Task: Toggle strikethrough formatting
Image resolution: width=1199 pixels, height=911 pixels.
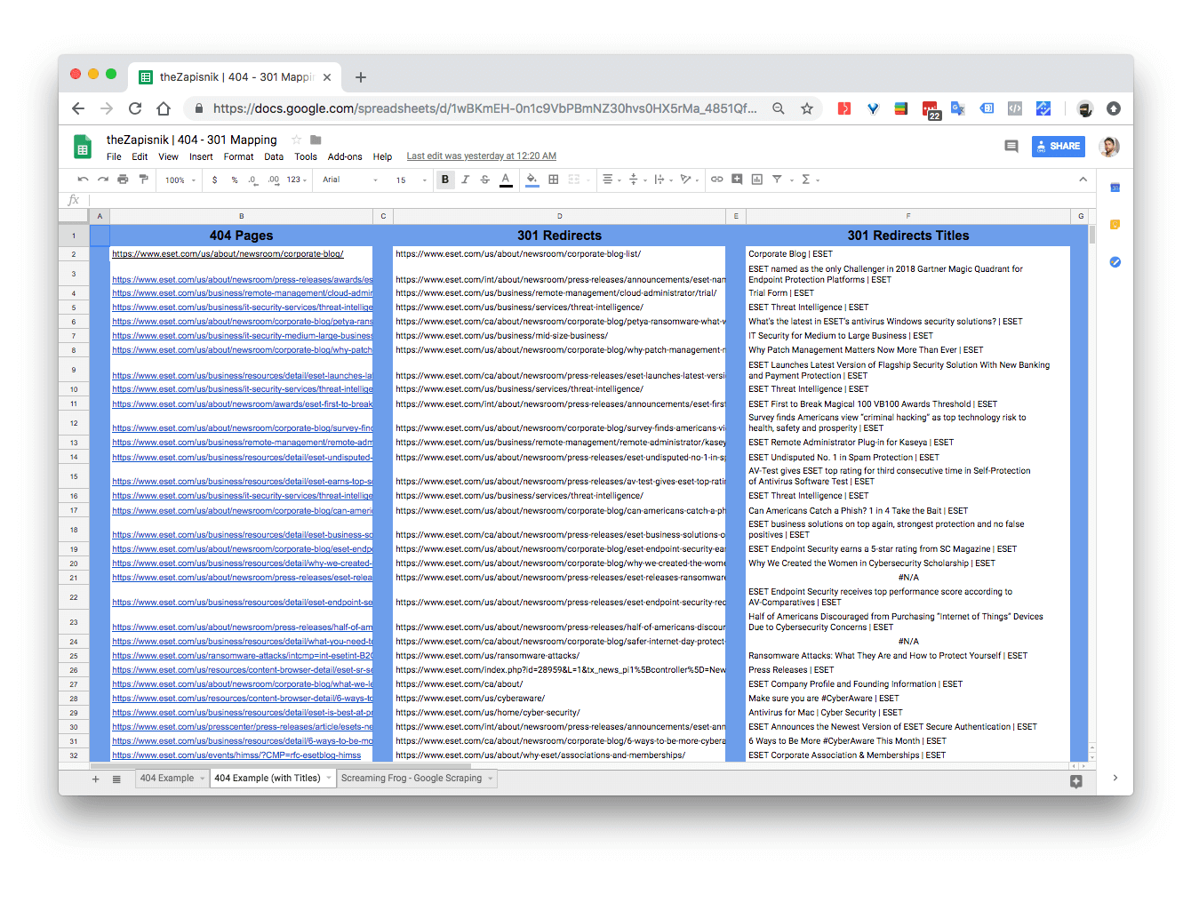Action: click(485, 180)
